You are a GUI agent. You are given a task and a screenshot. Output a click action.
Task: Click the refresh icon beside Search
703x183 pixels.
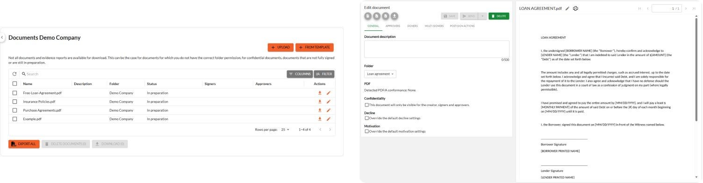tap(14, 74)
